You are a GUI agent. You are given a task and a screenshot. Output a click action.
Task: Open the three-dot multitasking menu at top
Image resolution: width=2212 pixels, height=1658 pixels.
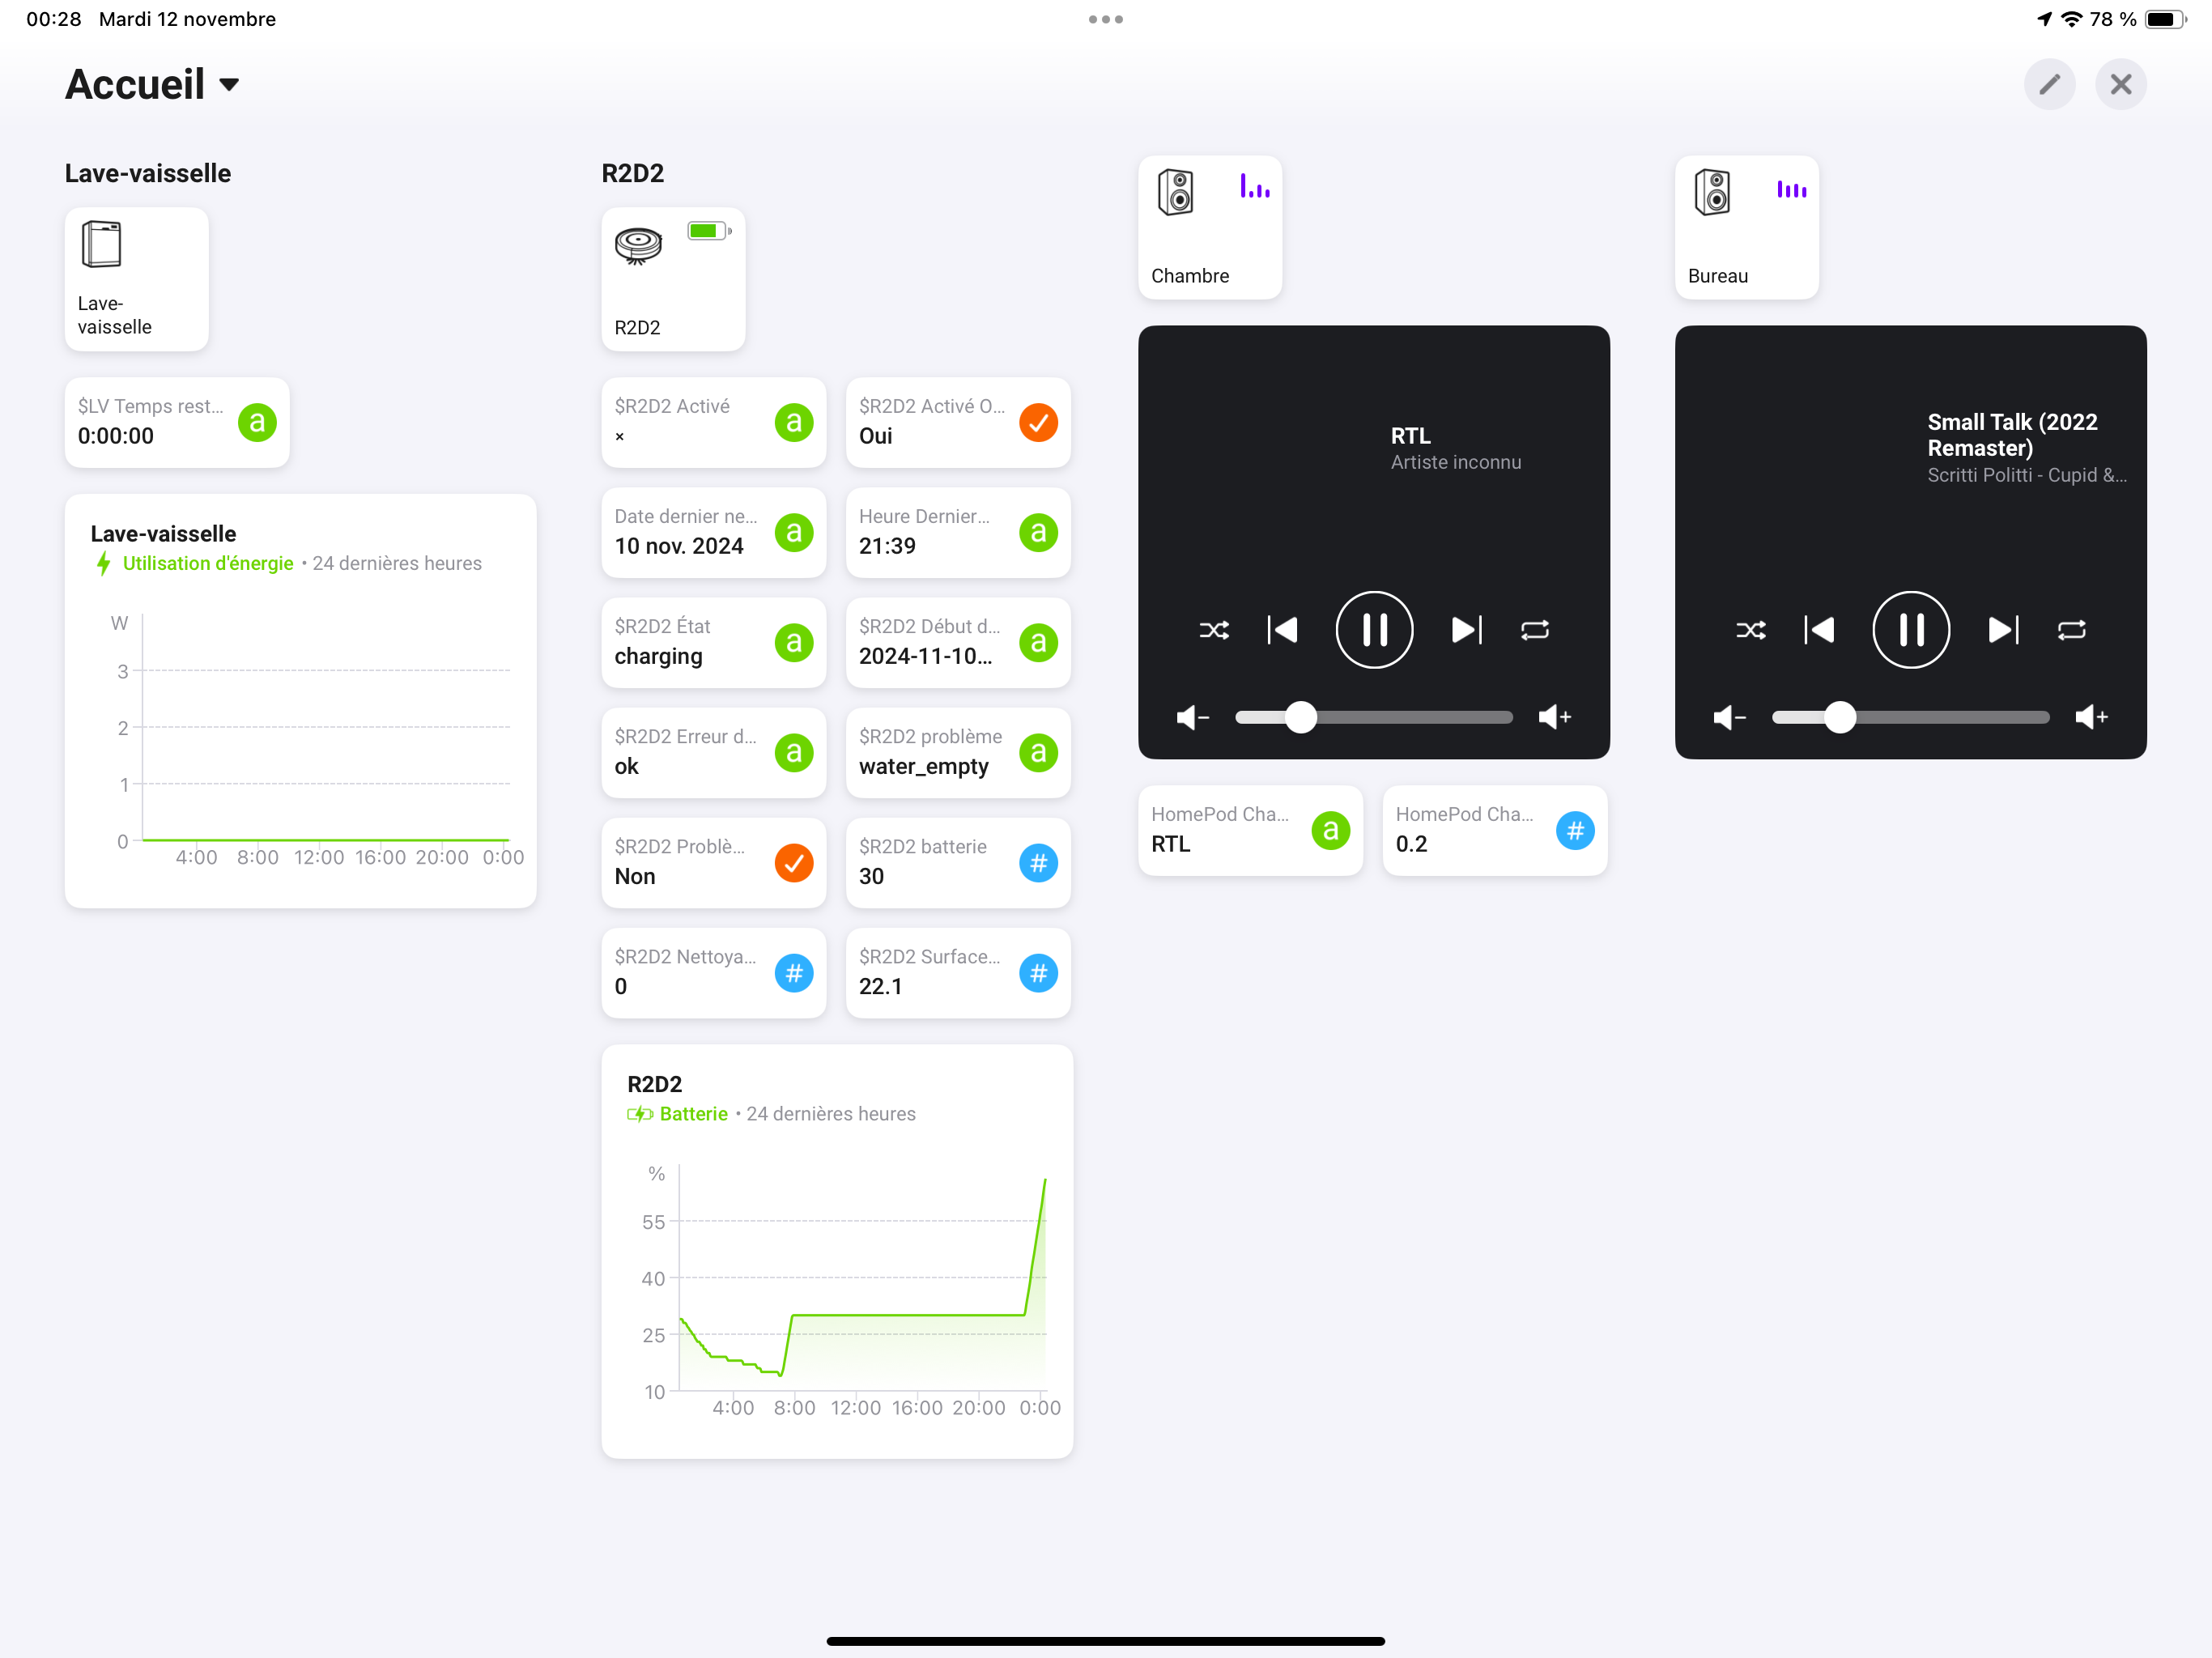[x=1105, y=19]
